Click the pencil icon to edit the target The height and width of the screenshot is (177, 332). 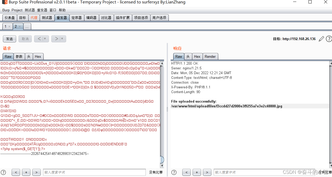[x=321, y=39]
